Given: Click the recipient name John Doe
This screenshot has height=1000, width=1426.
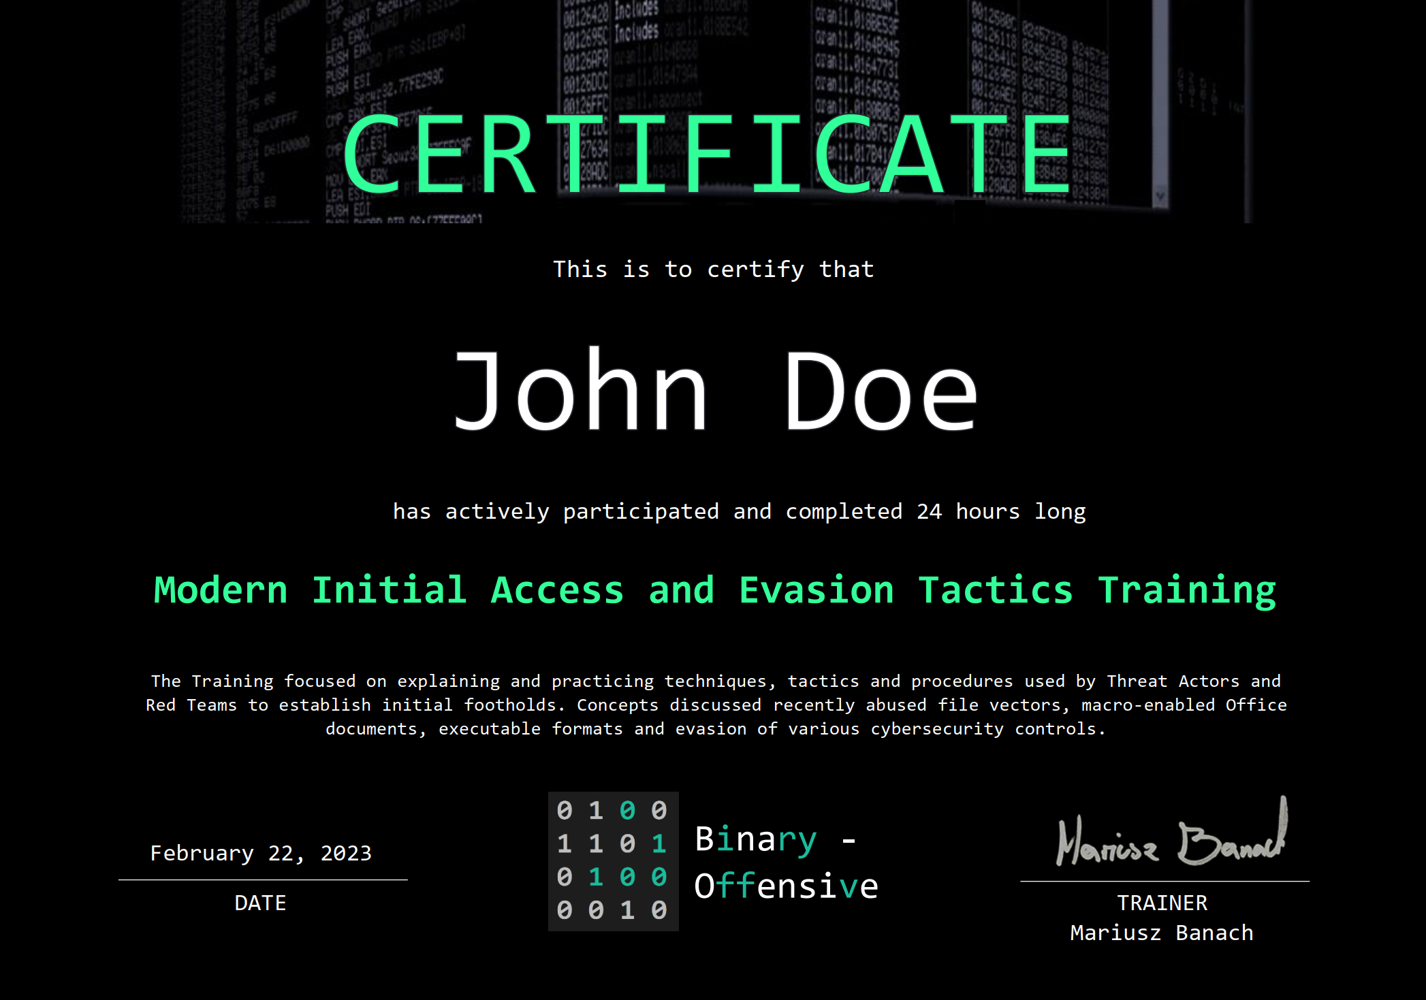Looking at the screenshot, I should point(715,391).
